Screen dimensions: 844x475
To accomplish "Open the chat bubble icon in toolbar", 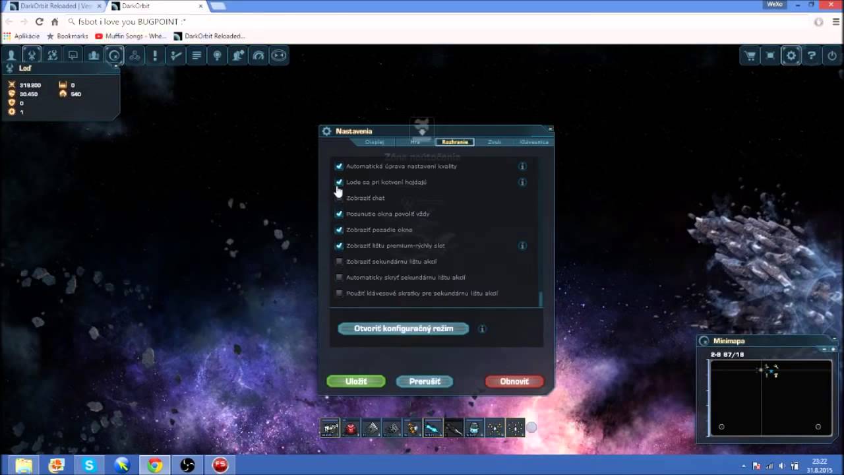I will point(73,56).
